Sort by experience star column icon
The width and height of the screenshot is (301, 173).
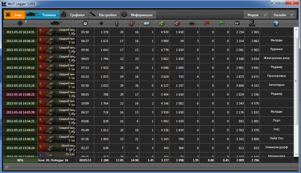(x=101, y=23)
